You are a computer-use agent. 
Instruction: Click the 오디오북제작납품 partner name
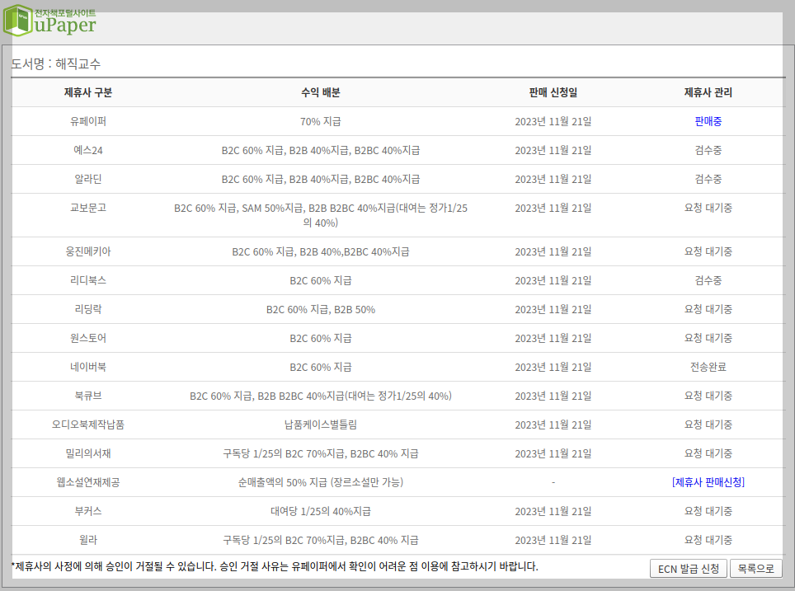87,424
